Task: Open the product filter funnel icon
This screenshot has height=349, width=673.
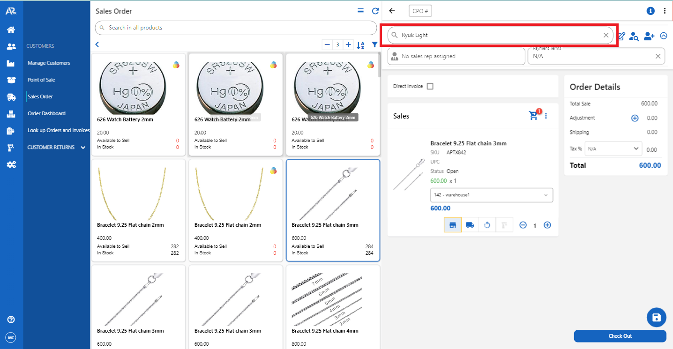Action: 374,45
